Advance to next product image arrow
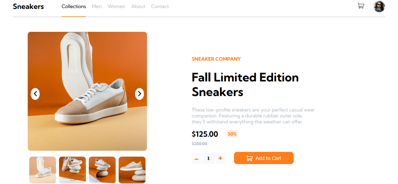This screenshot has height=184, width=398. pos(140,94)
